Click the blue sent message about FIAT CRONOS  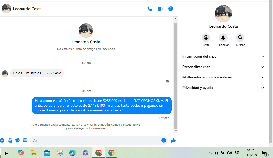[x=102, y=105]
